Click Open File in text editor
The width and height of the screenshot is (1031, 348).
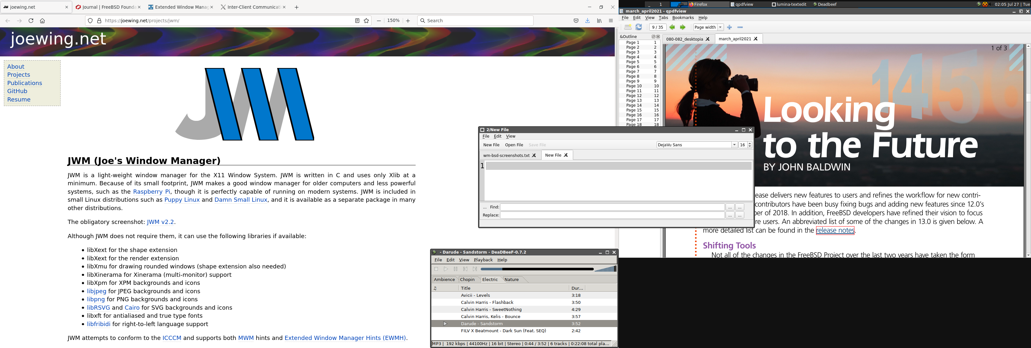coord(514,145)
